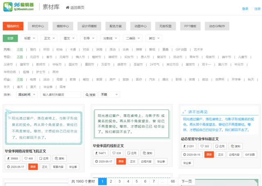
Task: Like the 毕业季网格背景纸飞机正文 card (heart 468)
Action: 28,158
